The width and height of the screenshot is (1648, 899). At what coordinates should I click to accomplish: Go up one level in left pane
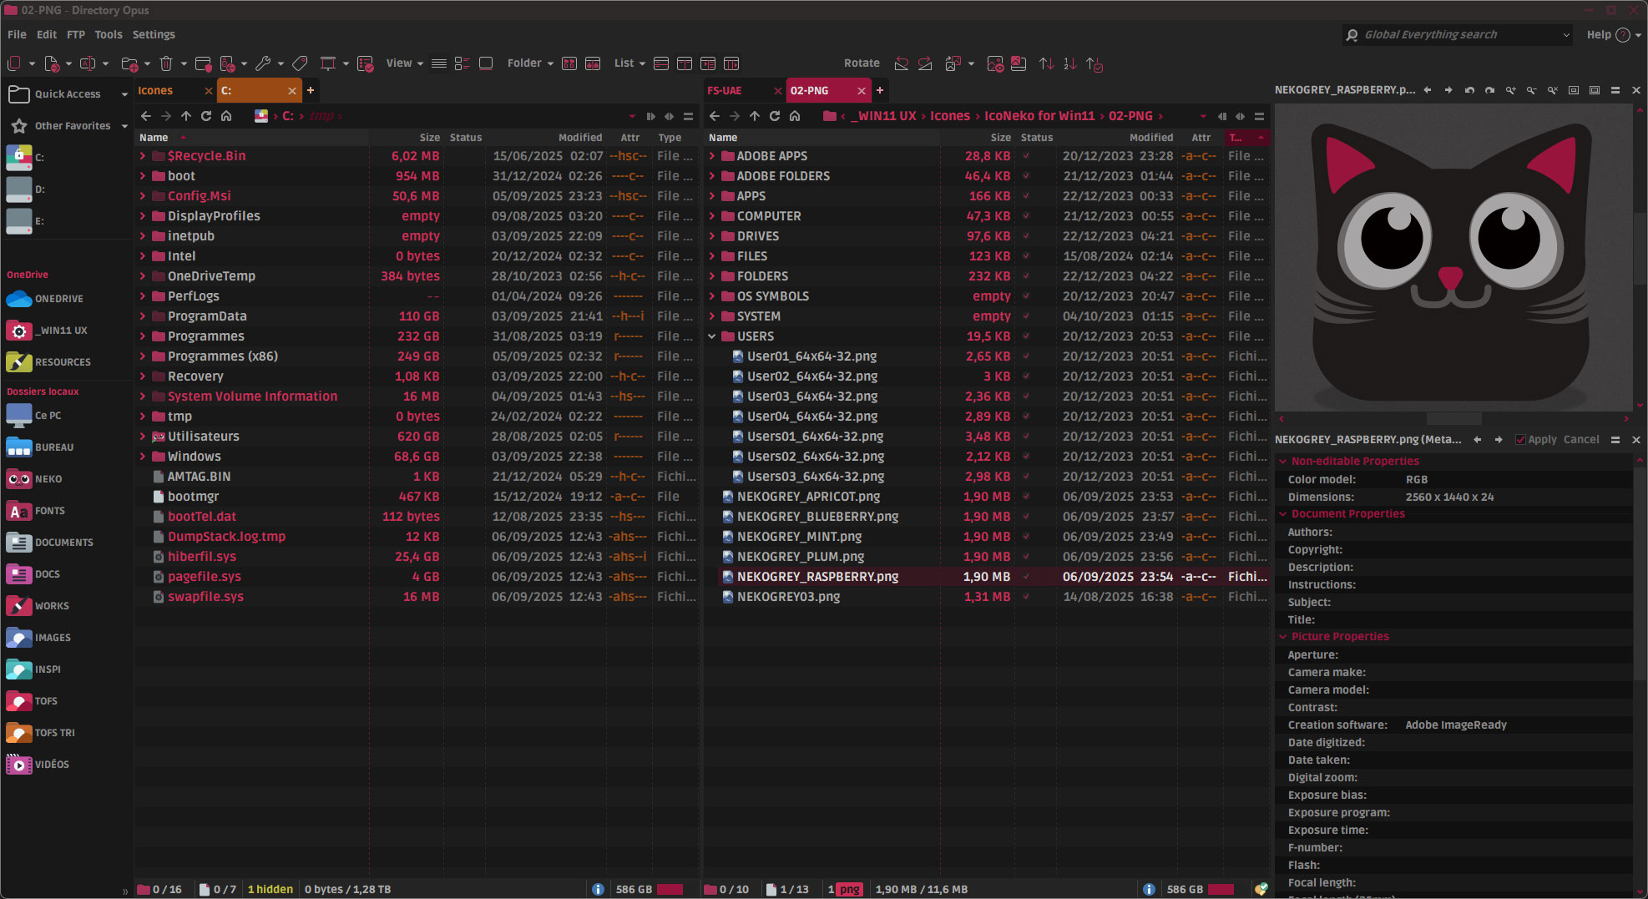pos(186,116)
